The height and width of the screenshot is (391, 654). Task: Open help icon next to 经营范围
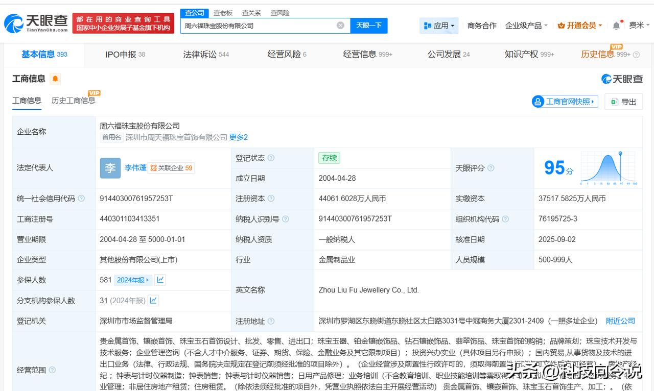(x=52, y=370)
